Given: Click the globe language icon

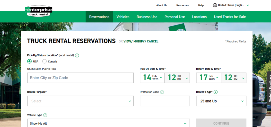Looking at the screenshot, I should point(215,5).
